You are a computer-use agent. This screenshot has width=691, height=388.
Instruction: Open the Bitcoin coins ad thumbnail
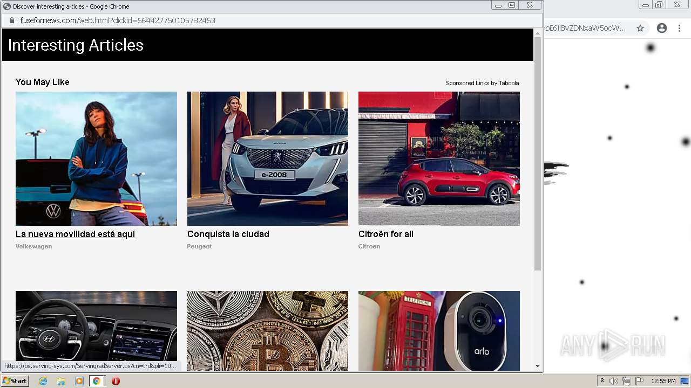[x=268, y=331]
